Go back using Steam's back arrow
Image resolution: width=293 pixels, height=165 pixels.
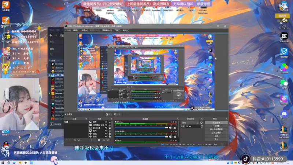coord(51,35)
